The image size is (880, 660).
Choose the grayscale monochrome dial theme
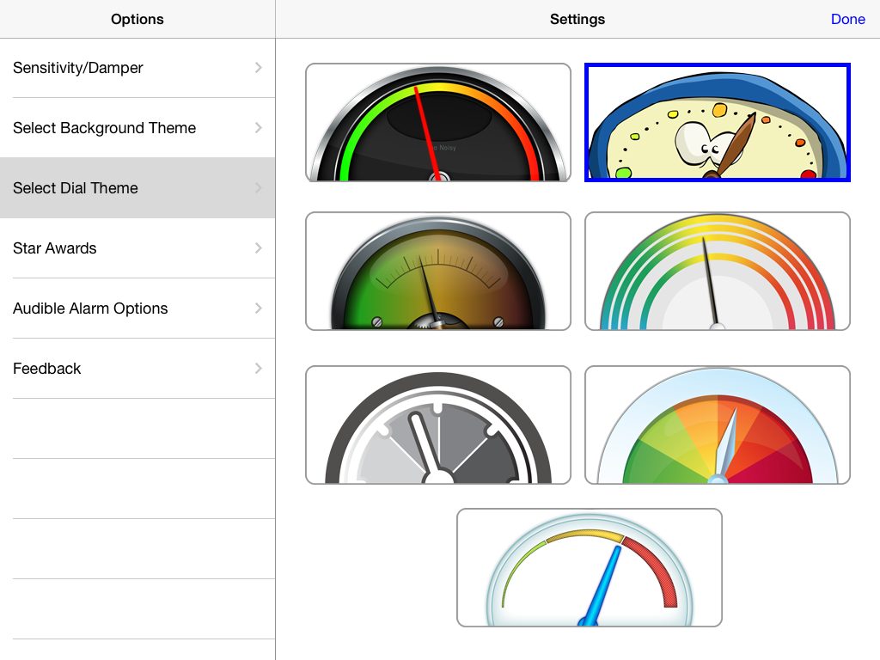point(438,425)
